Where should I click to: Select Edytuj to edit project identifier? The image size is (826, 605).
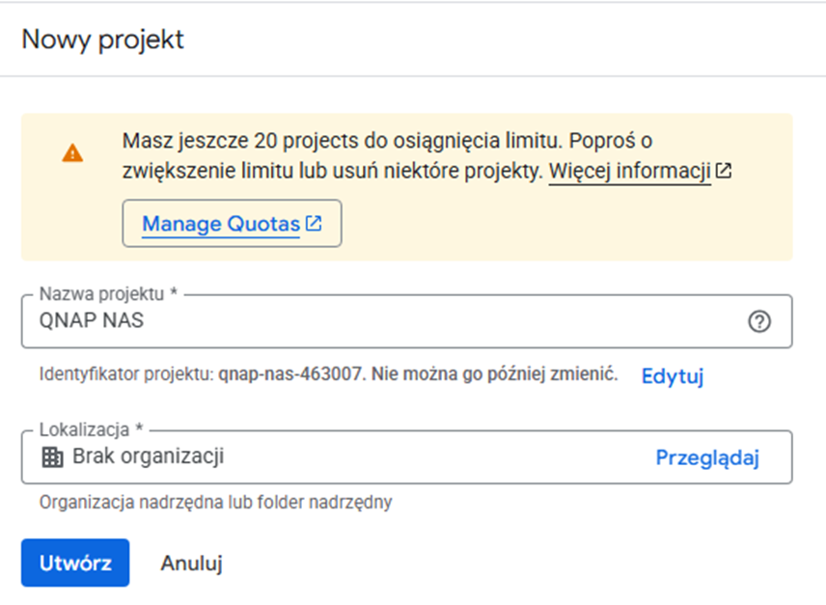673,376
